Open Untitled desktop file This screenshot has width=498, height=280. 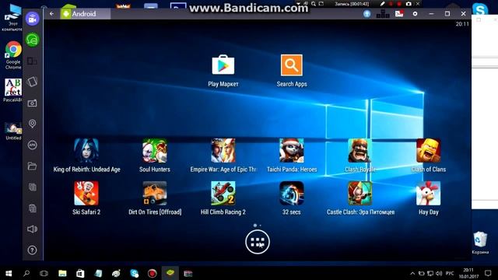[13, 131]
